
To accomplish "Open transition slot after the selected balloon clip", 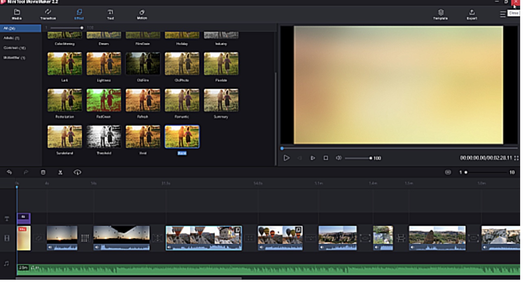I will click(250, 238).
